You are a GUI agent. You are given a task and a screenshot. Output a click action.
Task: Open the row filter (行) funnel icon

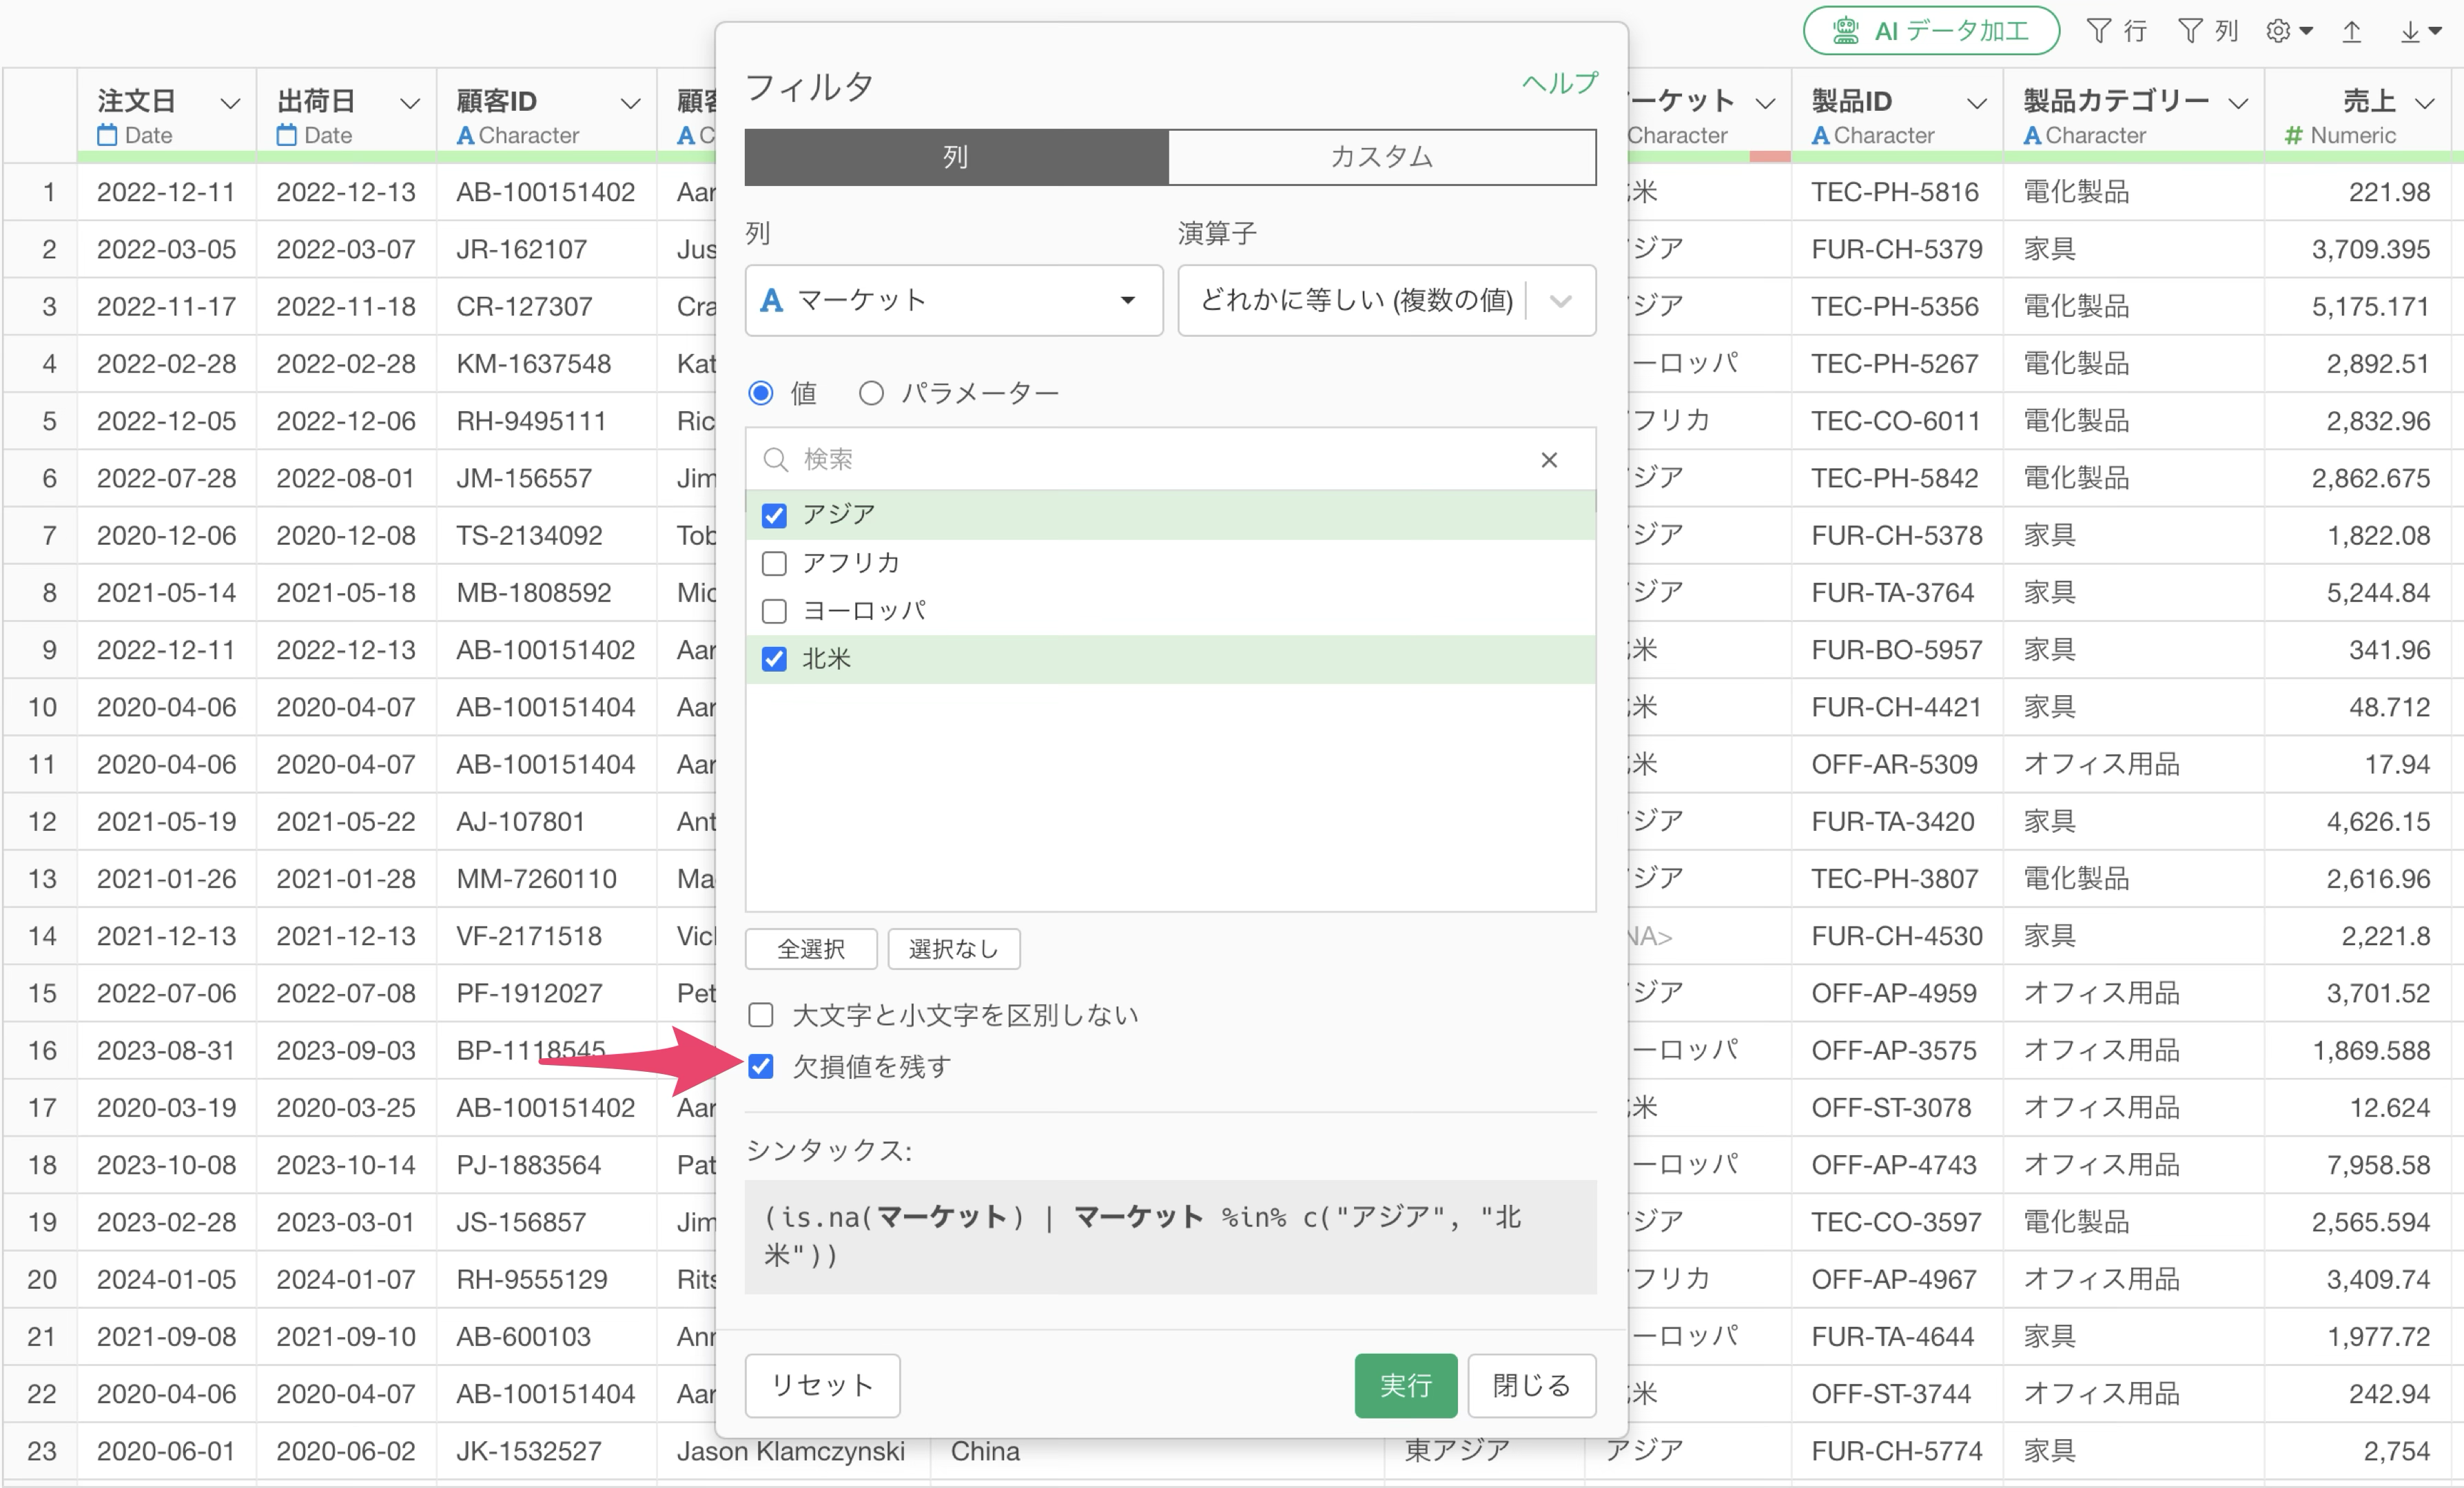(2100, 31)
